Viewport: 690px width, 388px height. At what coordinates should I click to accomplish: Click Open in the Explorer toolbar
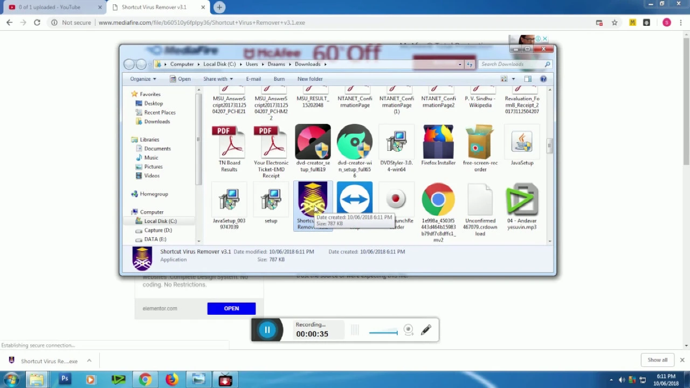click(180, 79)
